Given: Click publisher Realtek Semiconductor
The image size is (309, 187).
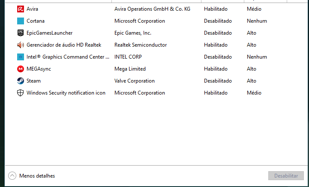Looking at the screenshot, I should [141, 45].
